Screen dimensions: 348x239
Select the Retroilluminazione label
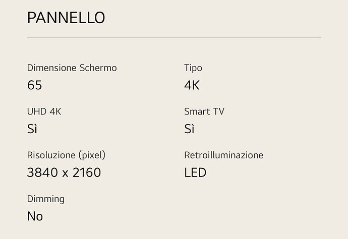pyautogui.click(x=224, y=155)
